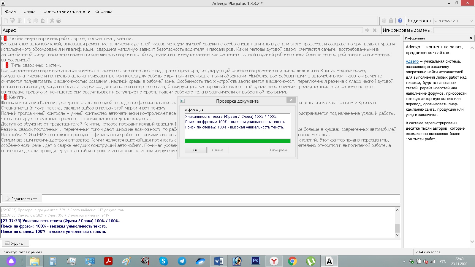Click the log panel scroll-up arrow
The height and width of the screenshot is (267, 475).
tap(397, 210)
